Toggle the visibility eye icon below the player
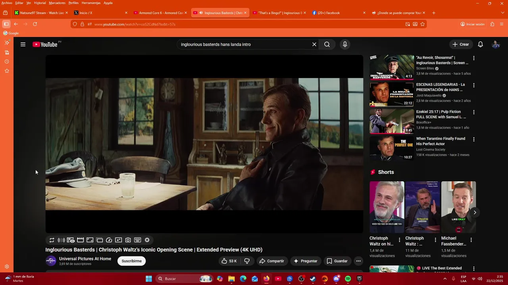The width and height of the screenshot is (508, 285). pos(71,240)
